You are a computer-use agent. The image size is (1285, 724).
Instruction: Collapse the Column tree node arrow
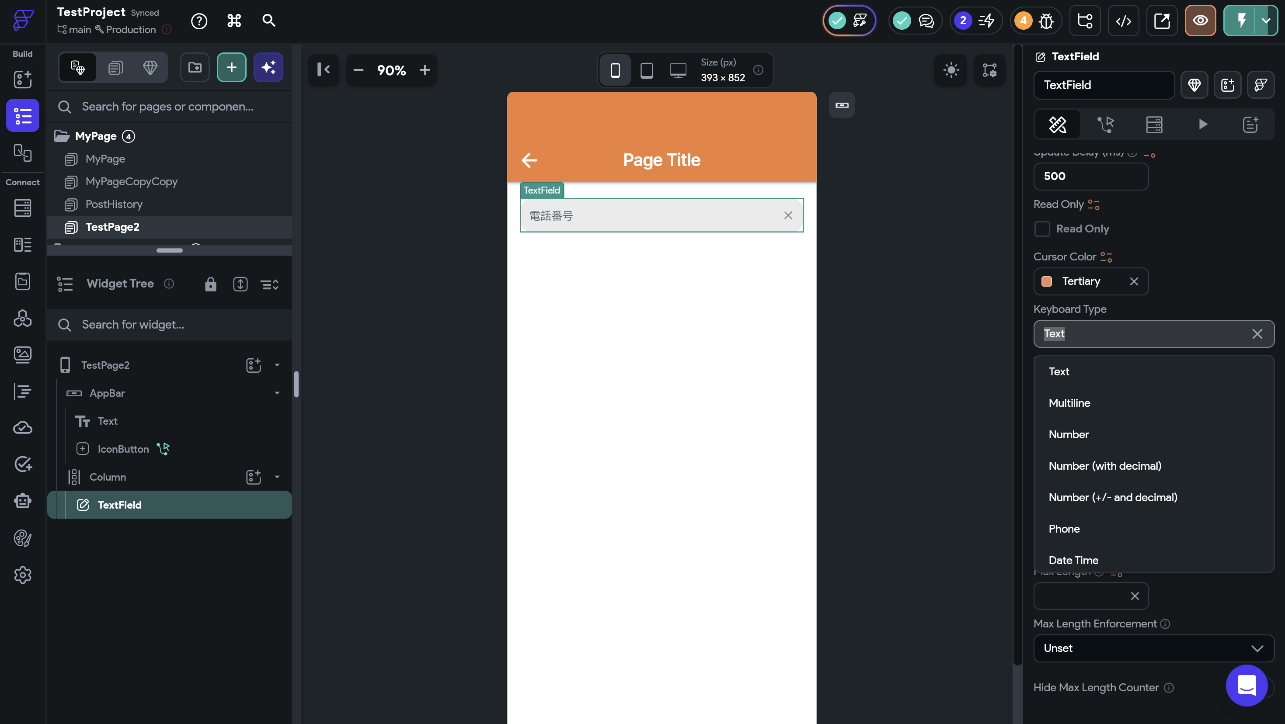[x=277, y=477]
